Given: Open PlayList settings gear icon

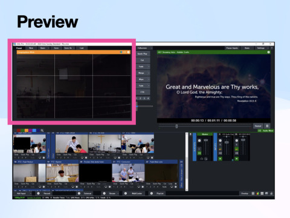Looking at the screenshot, I should (152, 193).
